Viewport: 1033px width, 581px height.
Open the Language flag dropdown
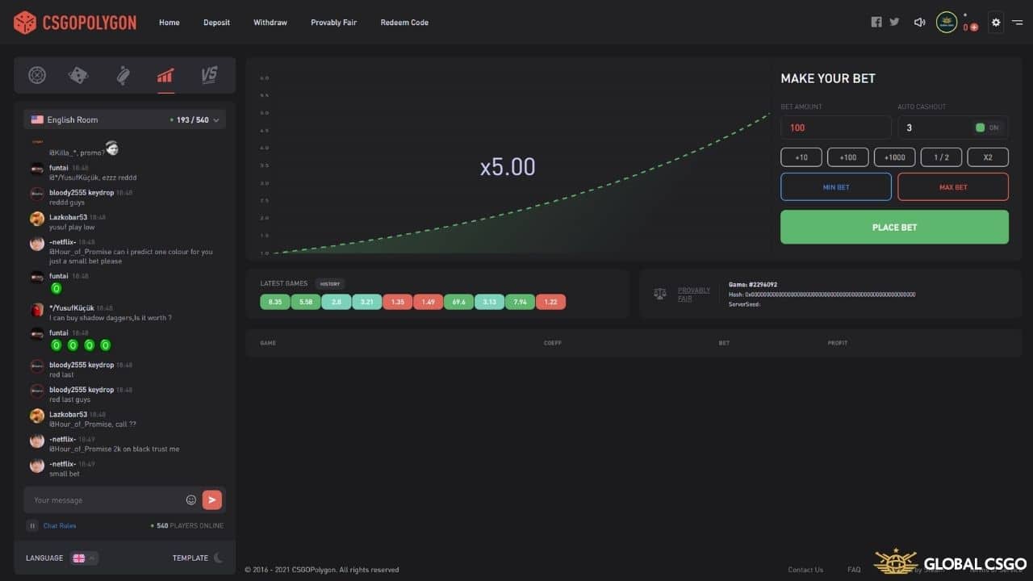click(84, 558)
